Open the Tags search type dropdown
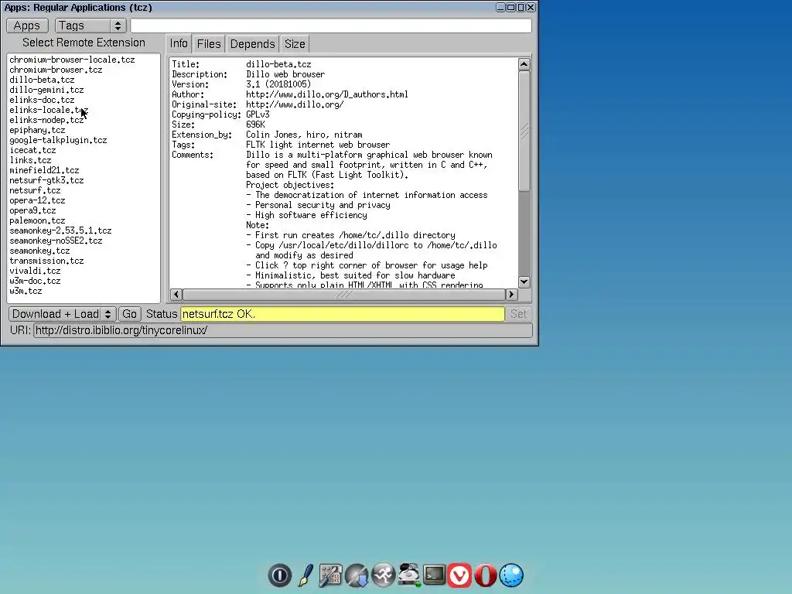 90,26
